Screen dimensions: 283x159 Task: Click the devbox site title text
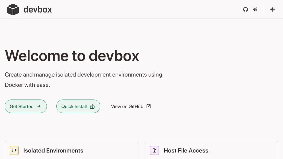[38, 9]
